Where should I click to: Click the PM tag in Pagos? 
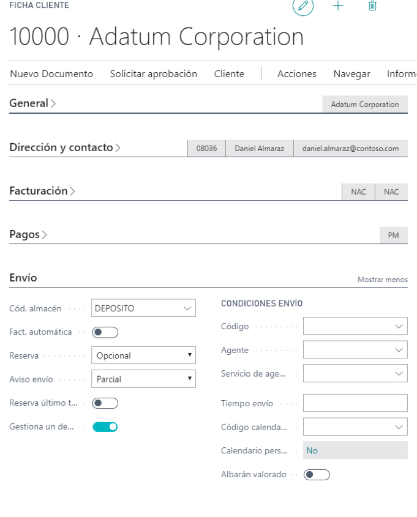[x=393, y=235]
